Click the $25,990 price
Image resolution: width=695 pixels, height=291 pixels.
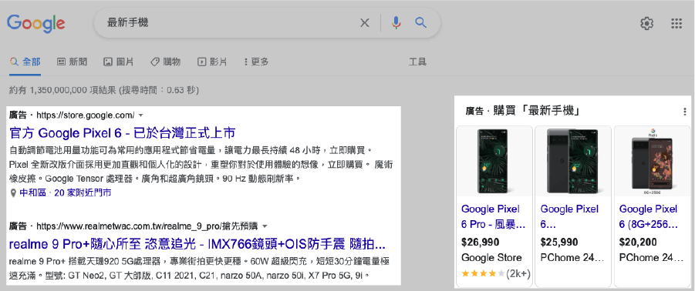point(559,242)
